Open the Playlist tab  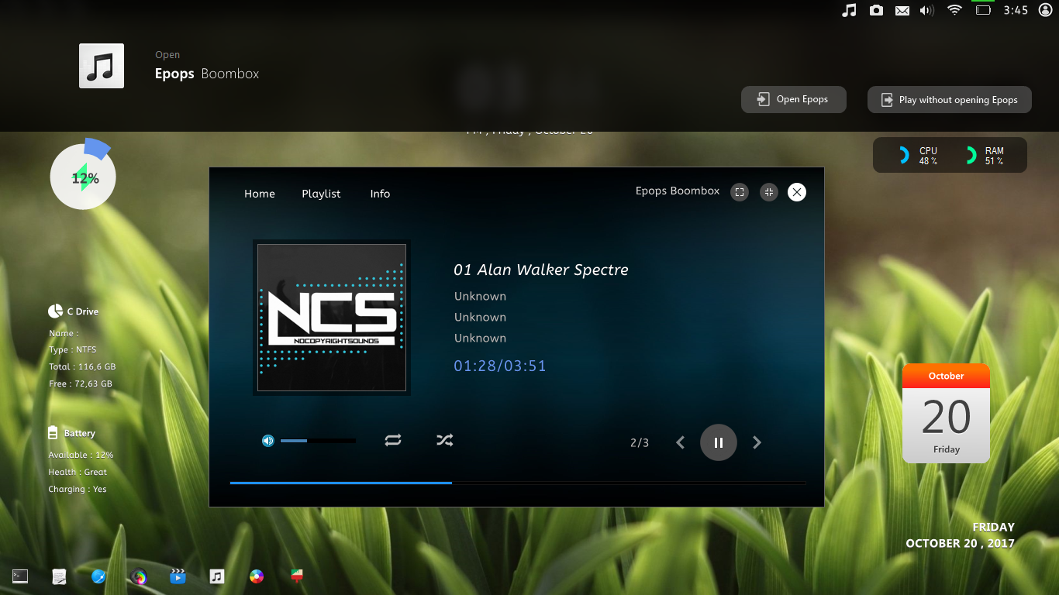click(x=321, y=194)
